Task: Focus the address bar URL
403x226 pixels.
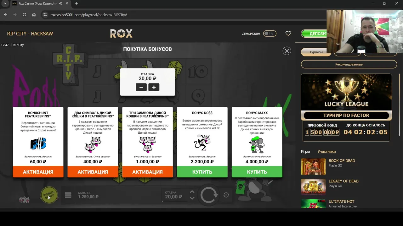Action: click(x=89, y=15)
